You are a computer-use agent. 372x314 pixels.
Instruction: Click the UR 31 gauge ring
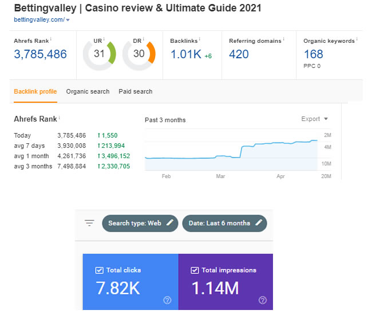(x=99, y=54)
